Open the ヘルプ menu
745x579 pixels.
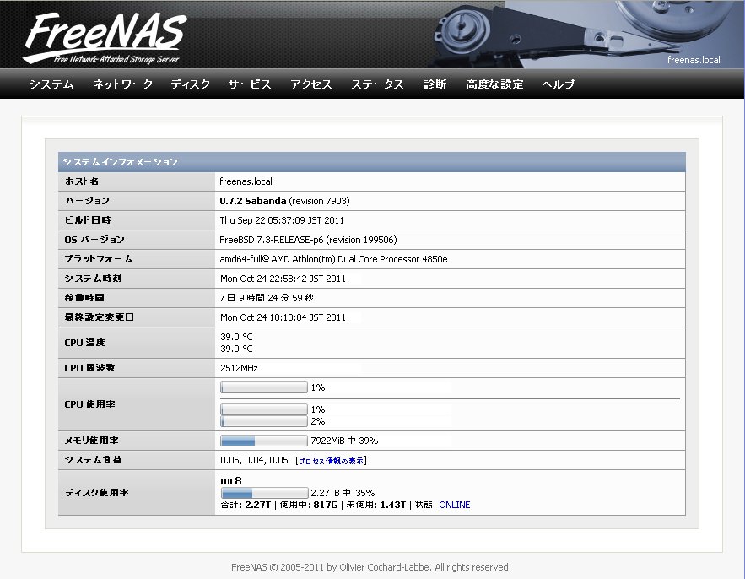tap(559, 84)
